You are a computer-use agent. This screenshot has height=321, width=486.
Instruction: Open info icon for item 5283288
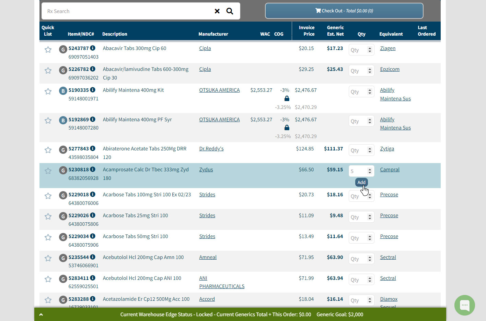93,299
